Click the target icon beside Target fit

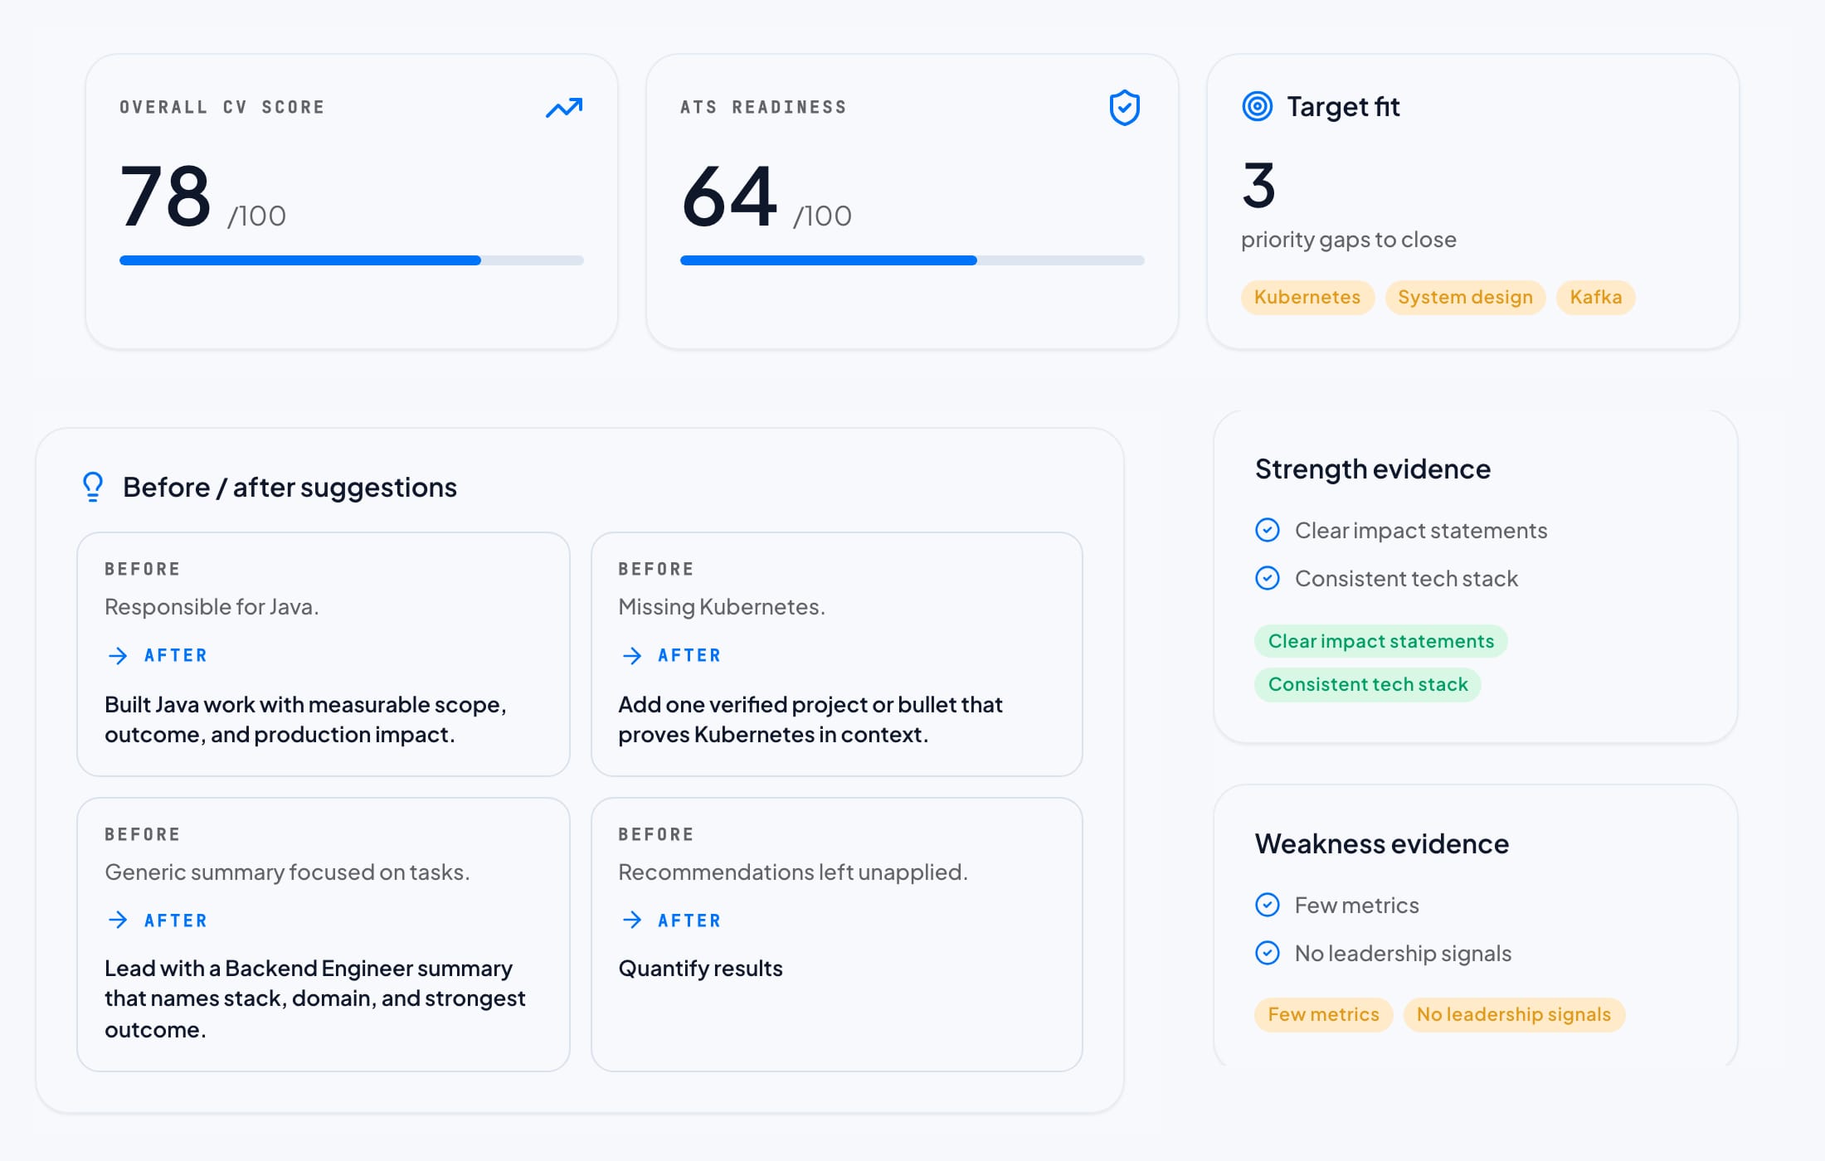click(x=1258, y=106)
